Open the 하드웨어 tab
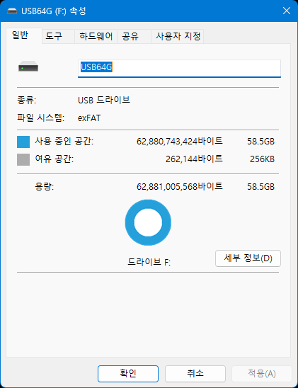This screenshot has width=298, height=388. (x=96, y=36)
